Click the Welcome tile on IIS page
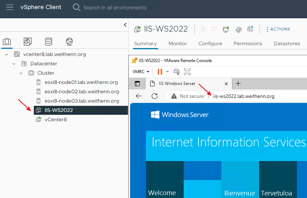 [x=165, y=179]
